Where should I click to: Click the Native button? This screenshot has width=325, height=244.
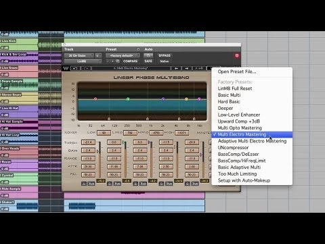[x=165, y=61]
